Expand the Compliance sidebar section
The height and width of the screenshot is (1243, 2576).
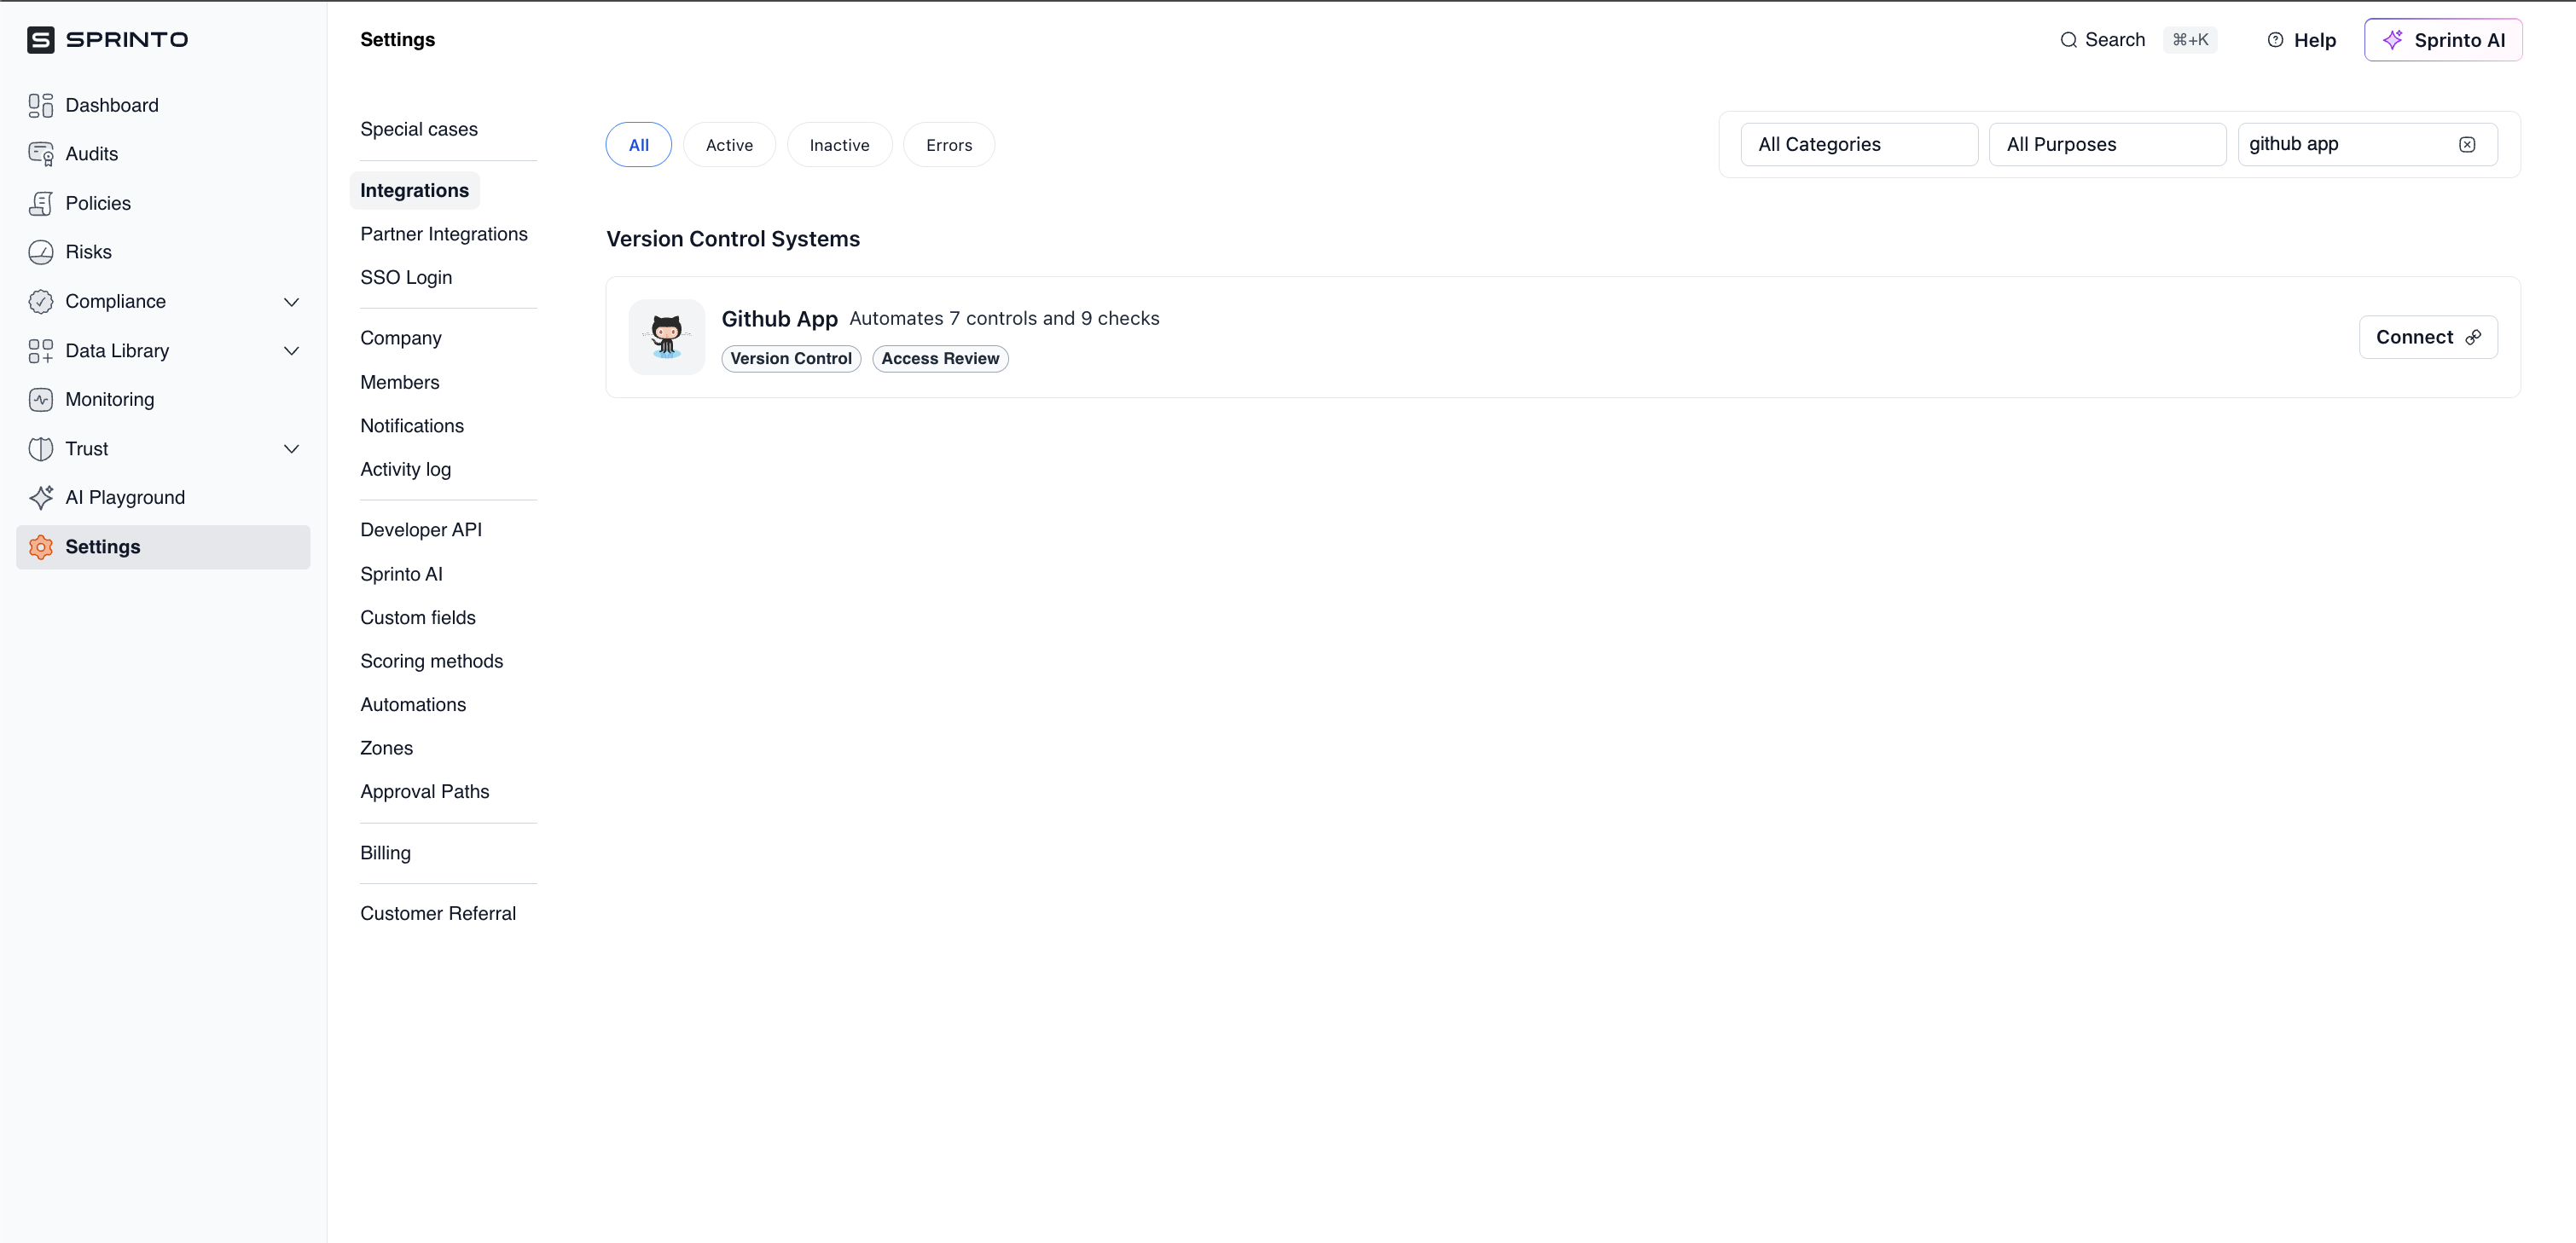(291, 302)
